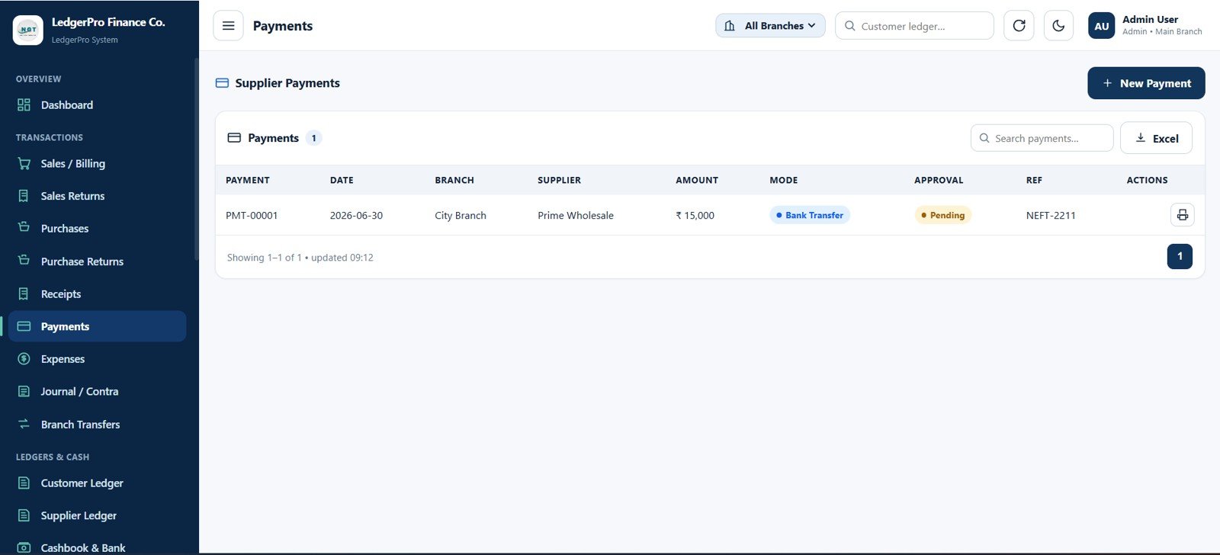Image resolution: width=1220 pixels, height=555 pixels.
Task: Click the BRANCH column header
Action: pyautogui.click(x=454, y=181)
